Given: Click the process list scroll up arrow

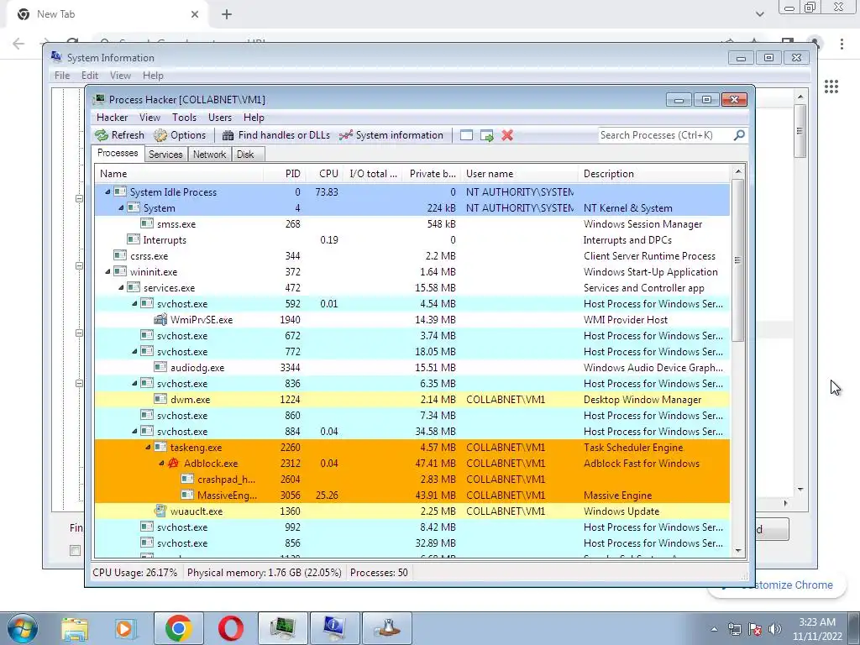Looking at the screenshot, I should pos(737,171).
